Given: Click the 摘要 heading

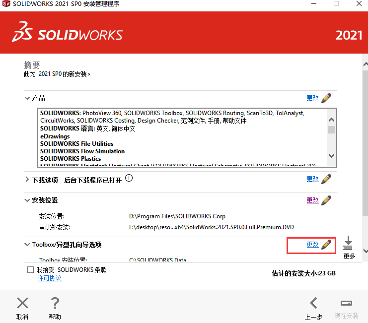Looking at the screenshot, I should point(32,65).
